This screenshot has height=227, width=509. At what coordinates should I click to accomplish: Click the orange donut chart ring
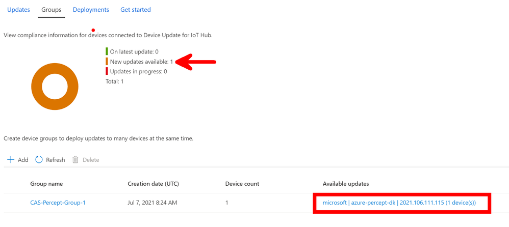pyautogui.click(x=55, y=87)
